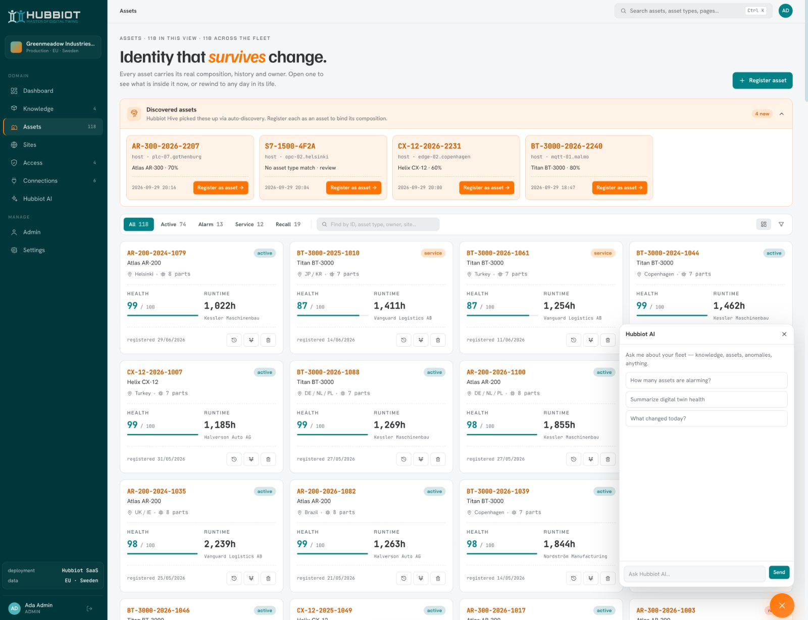Open the filter funnel icon
This screenshot has width=808, height=620.
click(781, 224)
